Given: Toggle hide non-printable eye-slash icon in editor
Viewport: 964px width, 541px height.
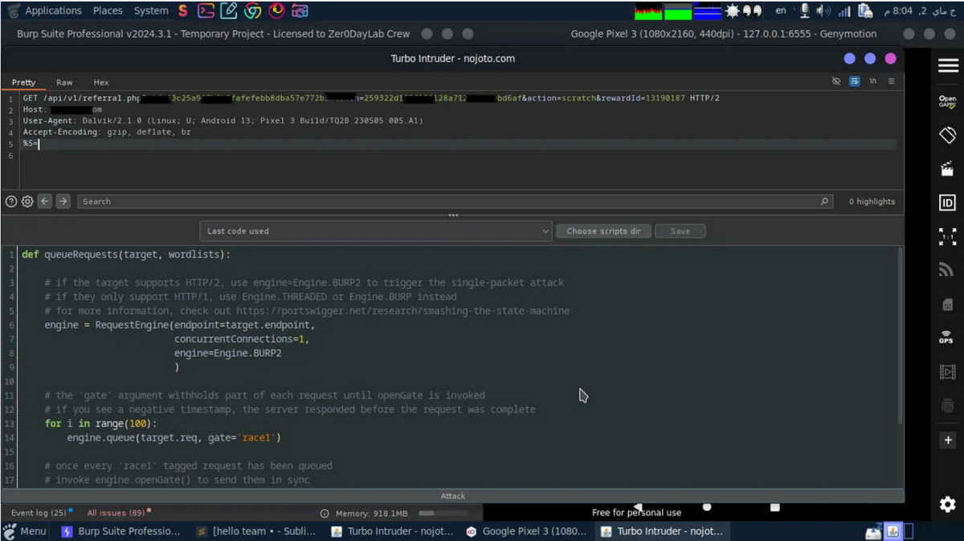Looking at the screenshot, I should (836, 82).
